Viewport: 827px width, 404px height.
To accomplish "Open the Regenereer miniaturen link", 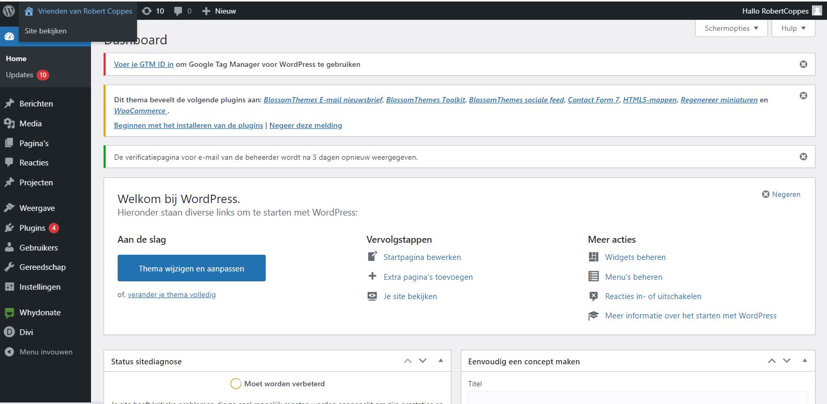I will (719, 100).
